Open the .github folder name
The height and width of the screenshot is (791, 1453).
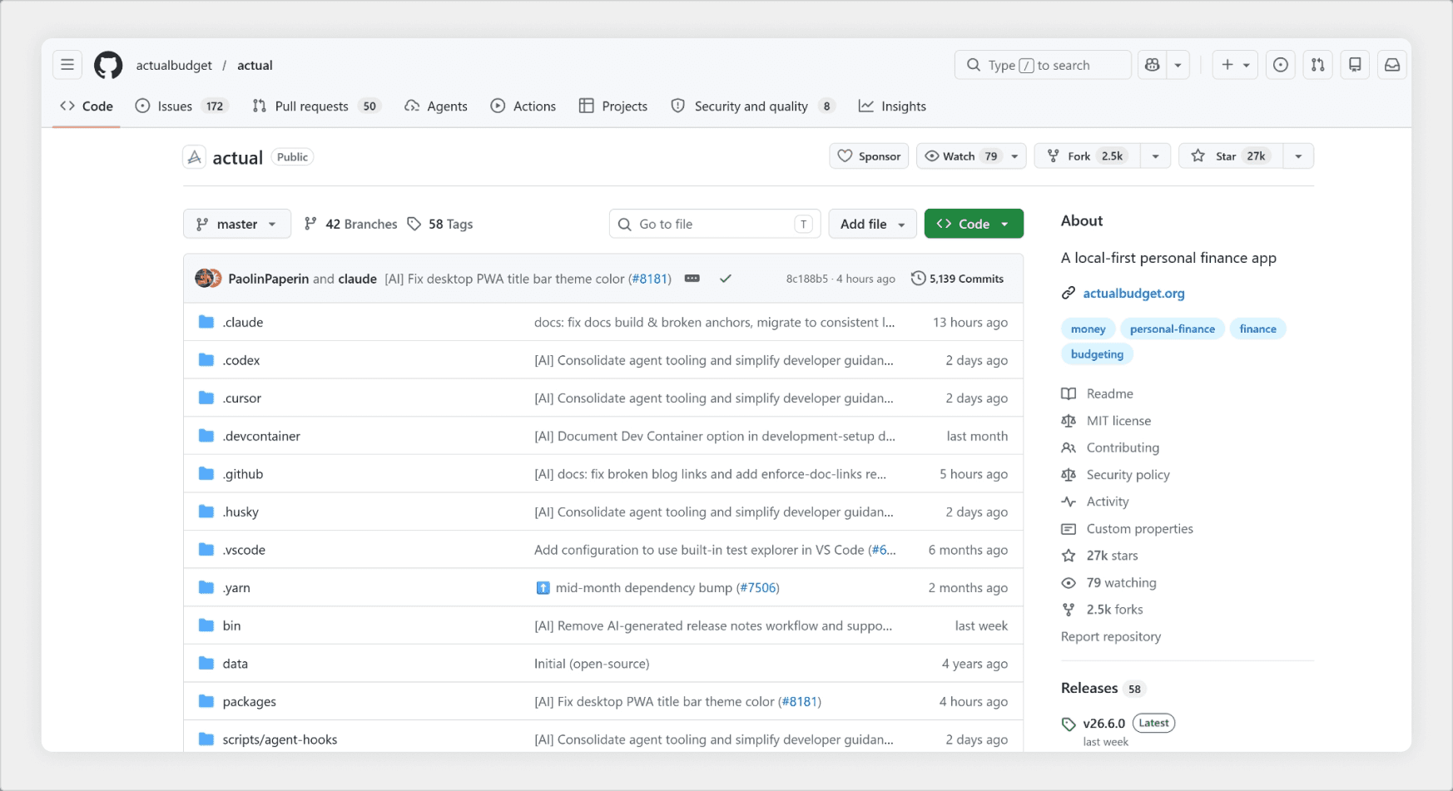click(x=243, y=474)
